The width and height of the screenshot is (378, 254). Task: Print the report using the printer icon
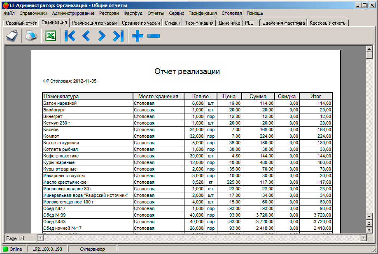point(31,36)
